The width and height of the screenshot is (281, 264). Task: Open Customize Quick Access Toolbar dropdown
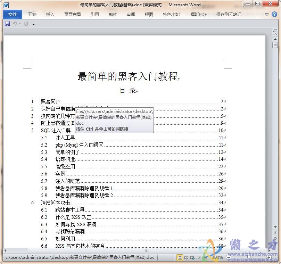(x=34, y=24)
